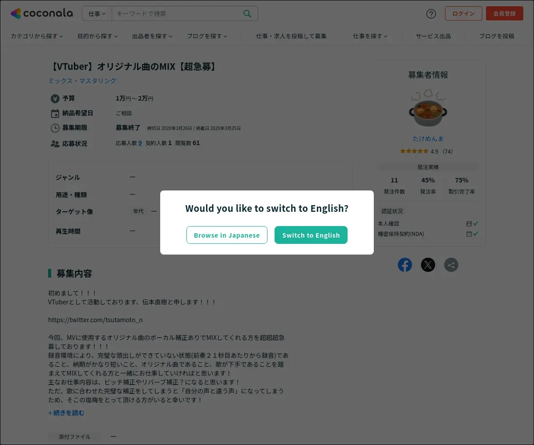Click the 募集内容 section heading

click(x=74, y=273)
